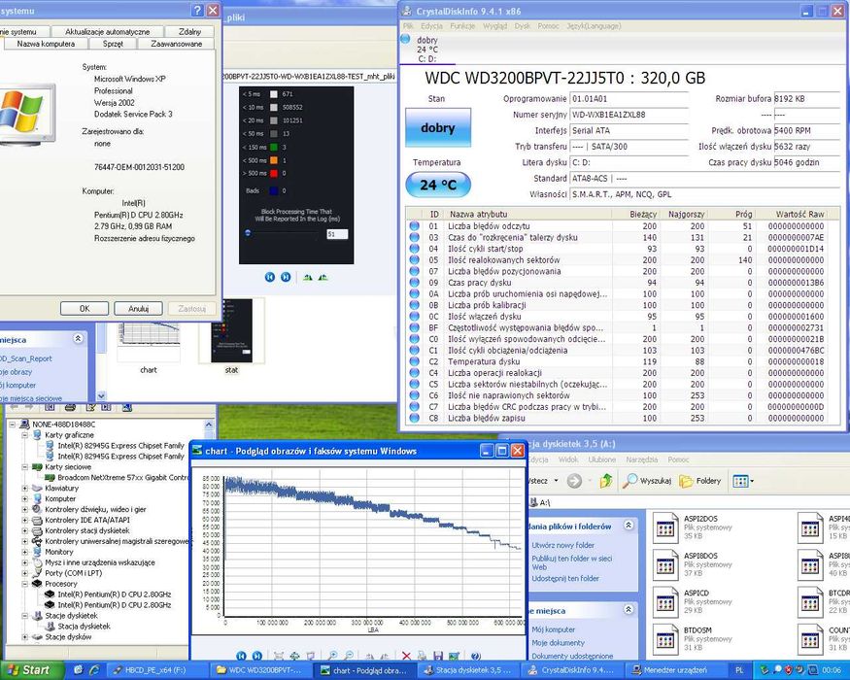Screen dimensions: 850x680
Task: Open Wstecz history dropdown arrow
Action: (557, 481)
